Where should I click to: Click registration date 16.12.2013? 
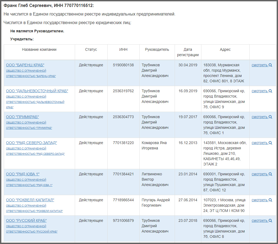(x=188, y=143)
